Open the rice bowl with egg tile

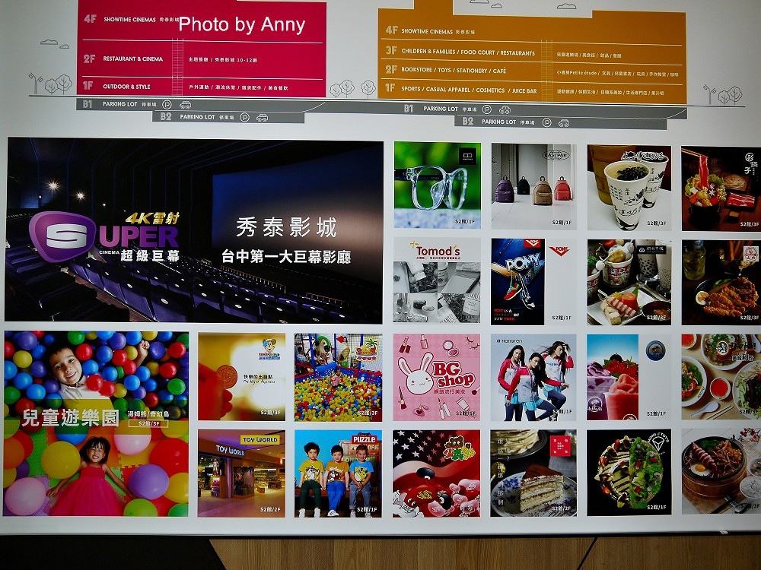[x=721, y=471]
